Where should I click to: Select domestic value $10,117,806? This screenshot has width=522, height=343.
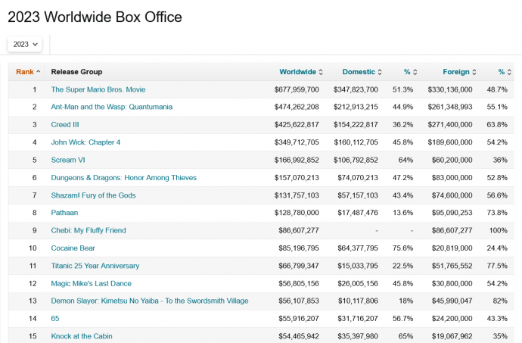click(358, 301)
